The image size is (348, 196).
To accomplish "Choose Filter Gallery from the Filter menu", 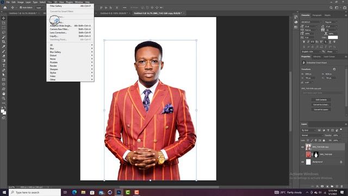I will tap(70, 6).
